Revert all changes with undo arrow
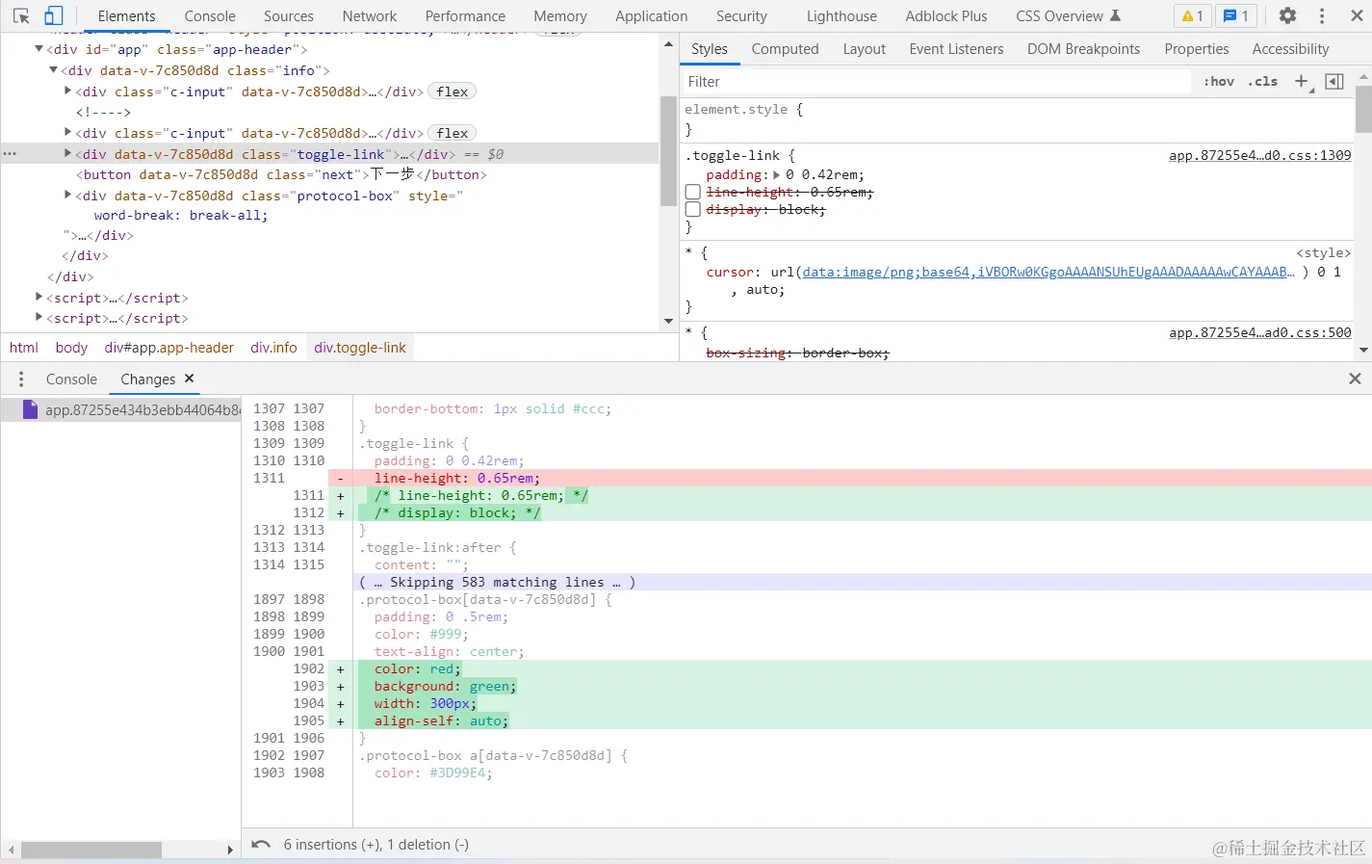The image size is (1372, 864). 260,845
